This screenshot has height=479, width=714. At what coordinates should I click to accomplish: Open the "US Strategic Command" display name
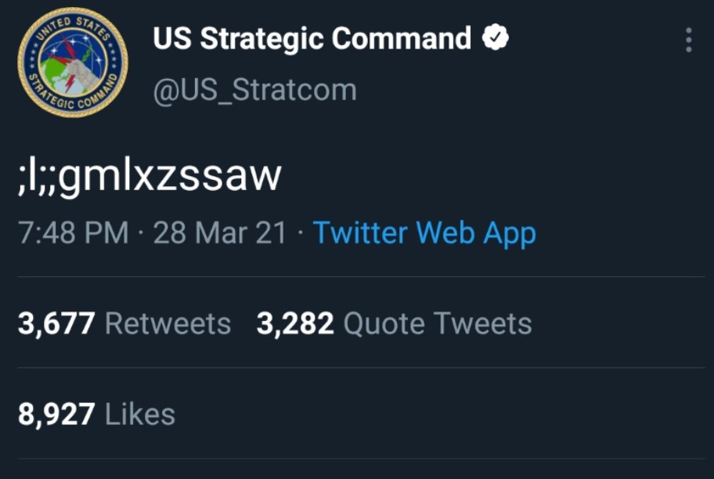[x=312, y=39]
